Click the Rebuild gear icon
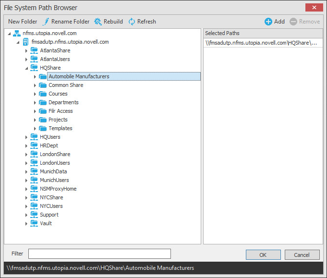 [x=98, y=22]
